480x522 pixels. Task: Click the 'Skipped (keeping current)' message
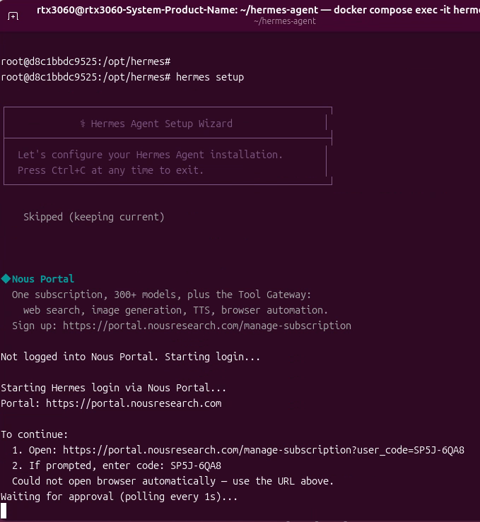(x=94, y=217)
